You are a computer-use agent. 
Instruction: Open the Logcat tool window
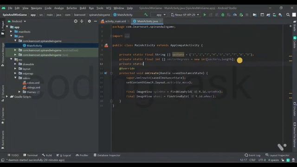coord(64,155)
